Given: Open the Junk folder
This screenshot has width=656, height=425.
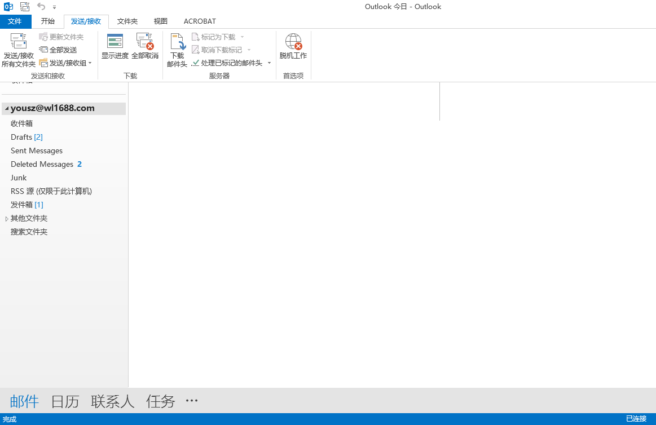Looking at the screenshot, I should (x=19, y=178).
